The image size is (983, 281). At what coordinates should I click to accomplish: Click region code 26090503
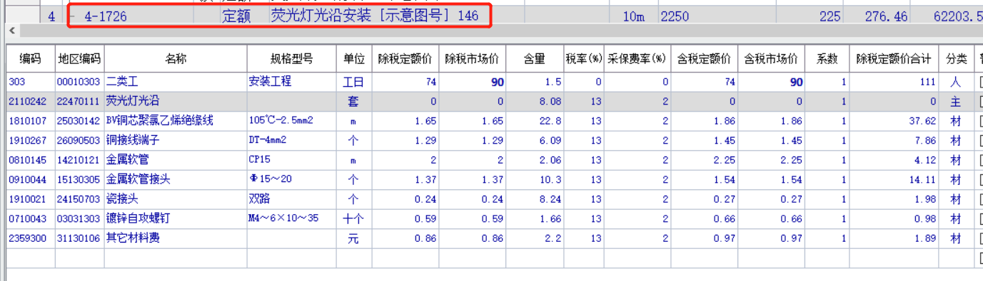[79, 141]
